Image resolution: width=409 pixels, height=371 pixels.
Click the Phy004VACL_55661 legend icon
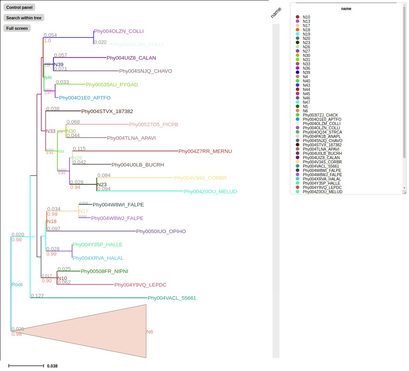click(297, 166)
